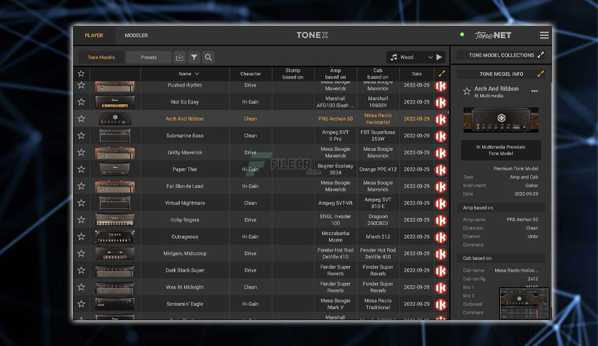
Task: Select the Presets tab
Action: click(149, 57)
